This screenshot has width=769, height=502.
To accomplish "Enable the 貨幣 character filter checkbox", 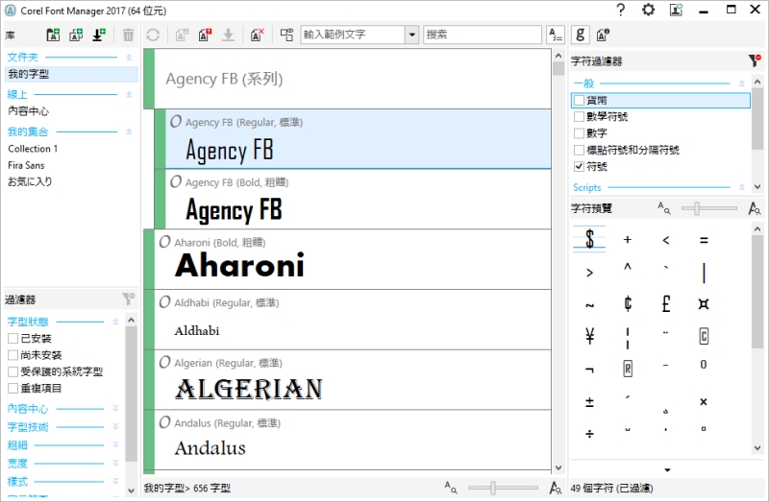I will [x=579, y=101].
